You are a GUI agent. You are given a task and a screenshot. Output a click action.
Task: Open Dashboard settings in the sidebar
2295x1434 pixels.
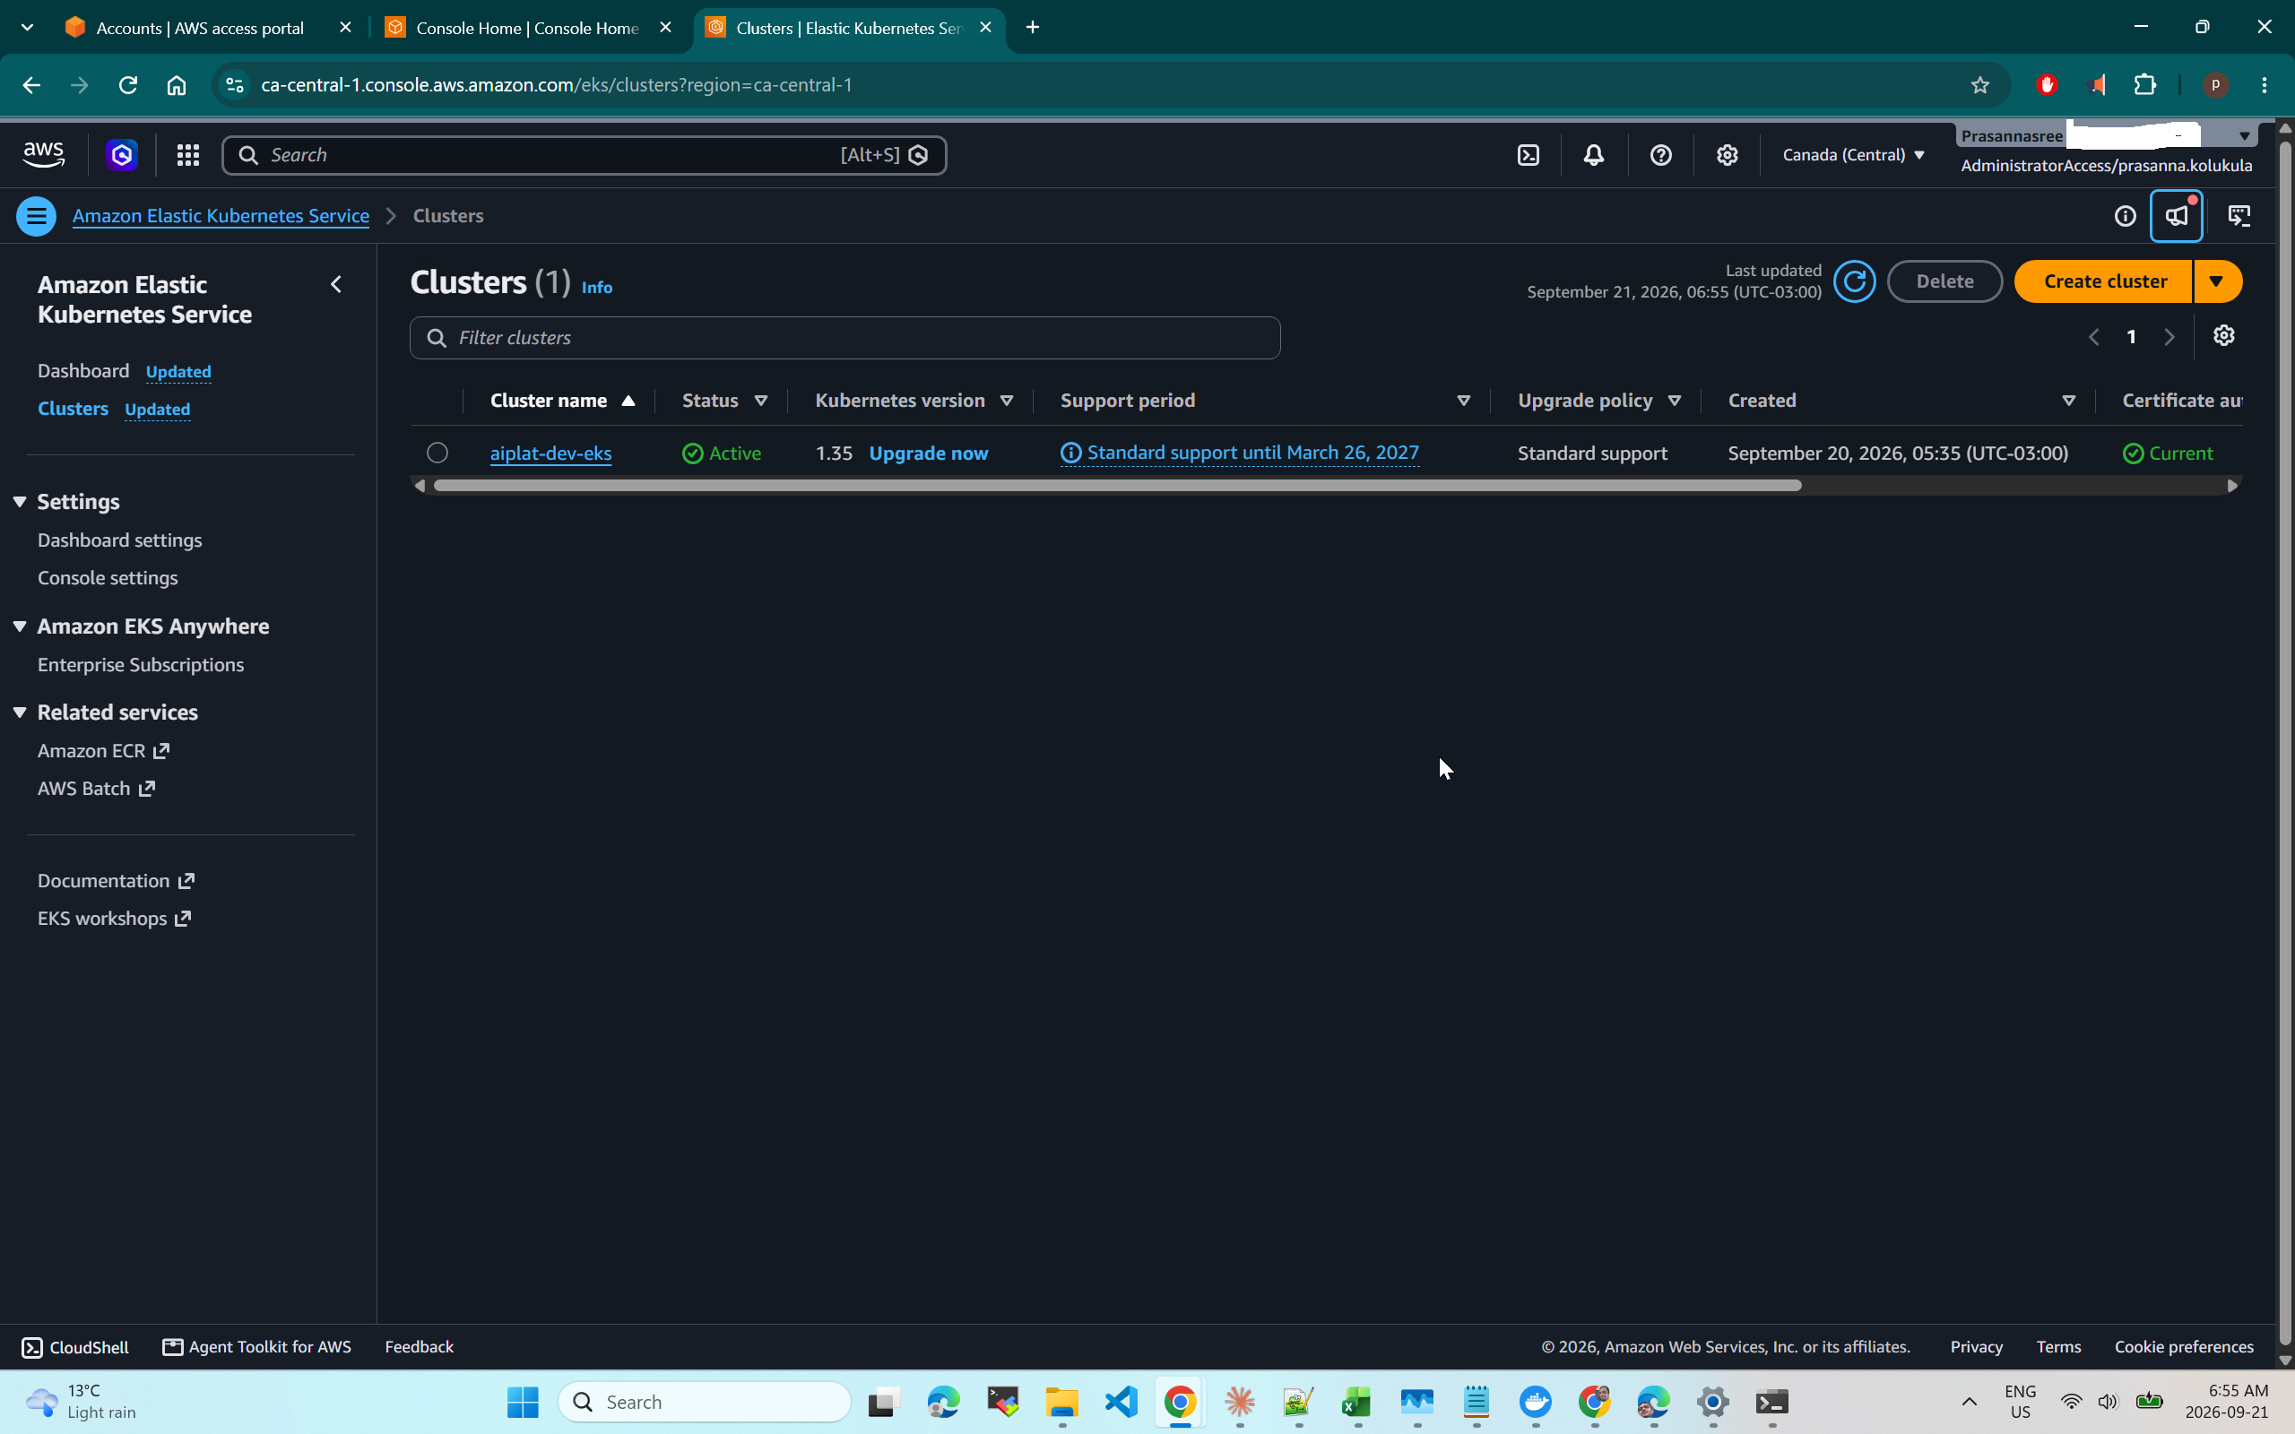(119, 540)
